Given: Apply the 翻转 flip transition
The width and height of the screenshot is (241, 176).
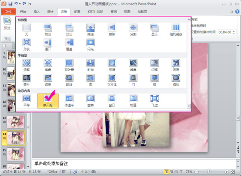Looking at the screenshot, I should [x=69, y=80].
